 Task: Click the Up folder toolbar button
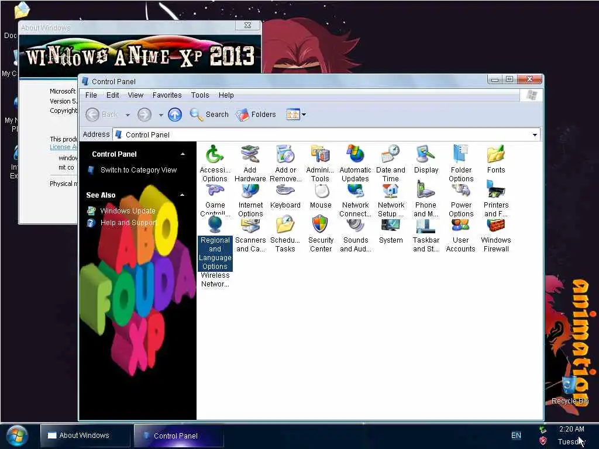tap(175, 115)
